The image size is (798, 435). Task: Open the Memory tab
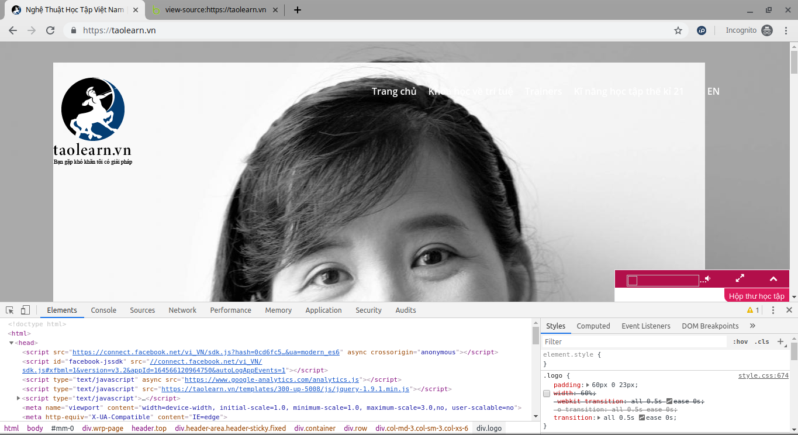click(x=278, y=310)
